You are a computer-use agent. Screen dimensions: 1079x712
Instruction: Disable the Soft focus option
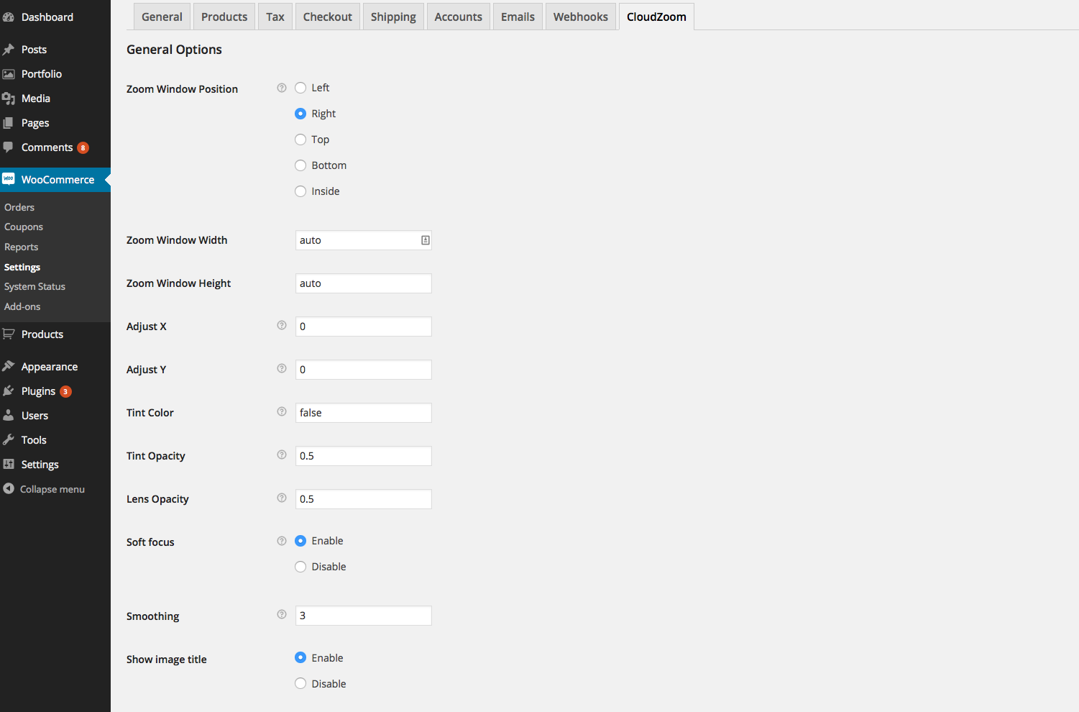[300, 567]
